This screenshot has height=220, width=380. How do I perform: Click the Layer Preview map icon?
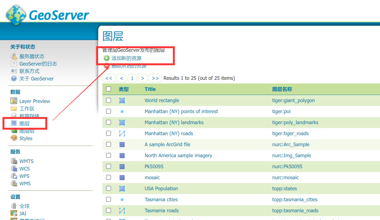[14, 101]
